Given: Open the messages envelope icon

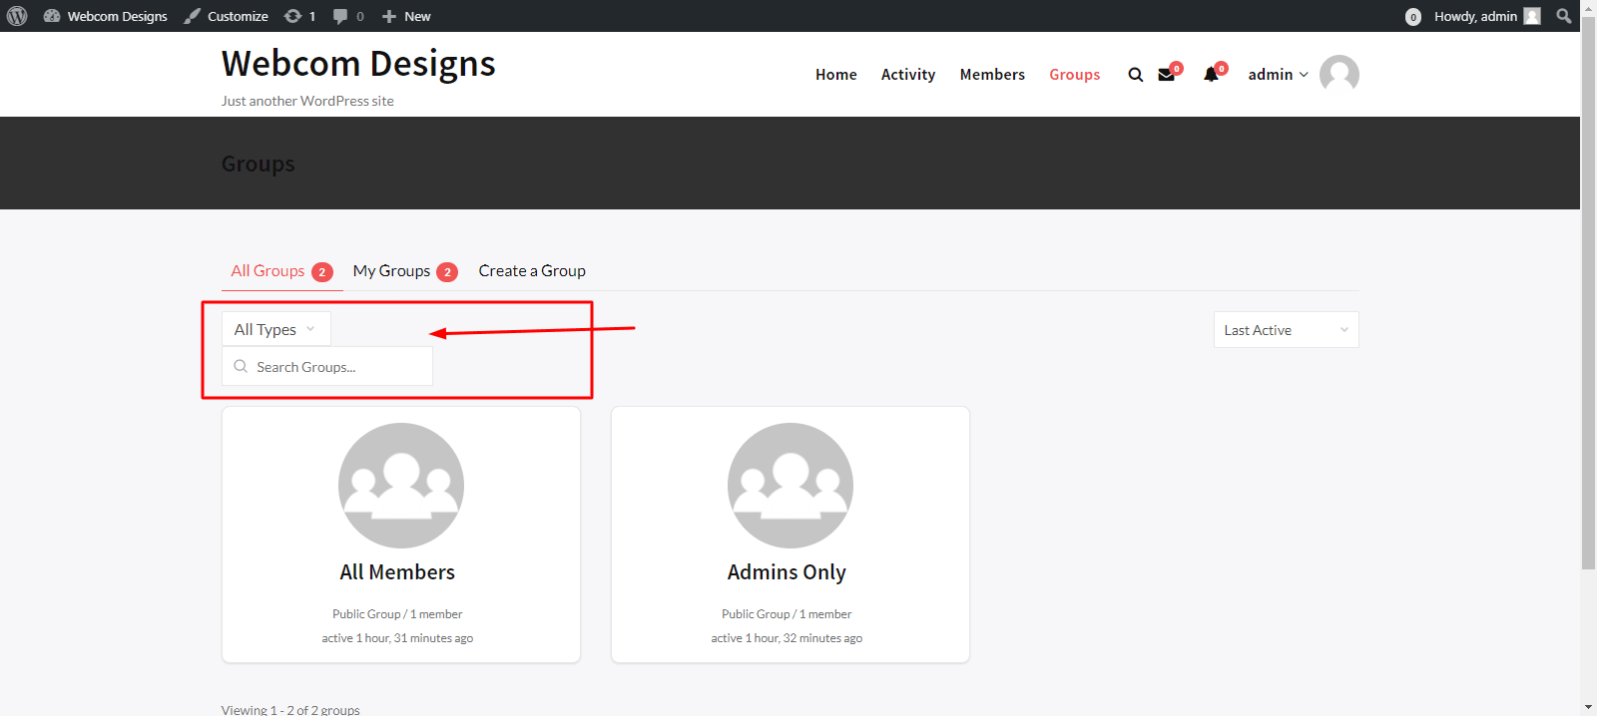Looking at the screenshot, I should [1166, 75].
